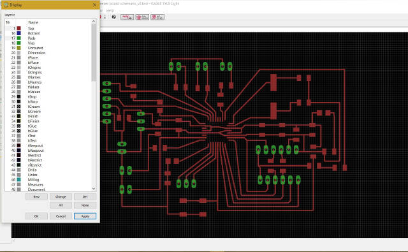Select the bTest layer row
Screen dimensions: 408x252
click(48, 140)
